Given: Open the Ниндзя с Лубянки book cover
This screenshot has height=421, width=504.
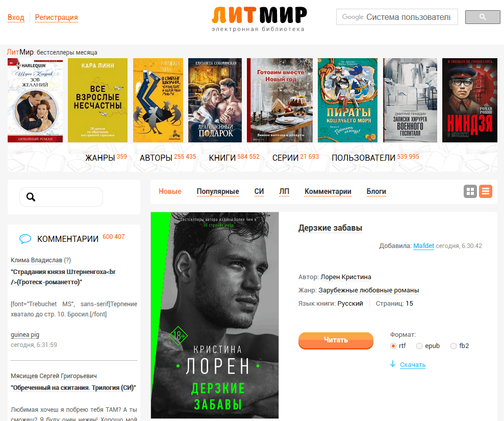Looking at the screenshot, I should point(470,100).
